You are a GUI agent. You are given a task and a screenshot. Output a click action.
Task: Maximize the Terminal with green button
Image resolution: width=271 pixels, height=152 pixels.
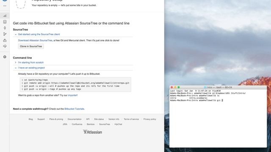coord(179,87)
